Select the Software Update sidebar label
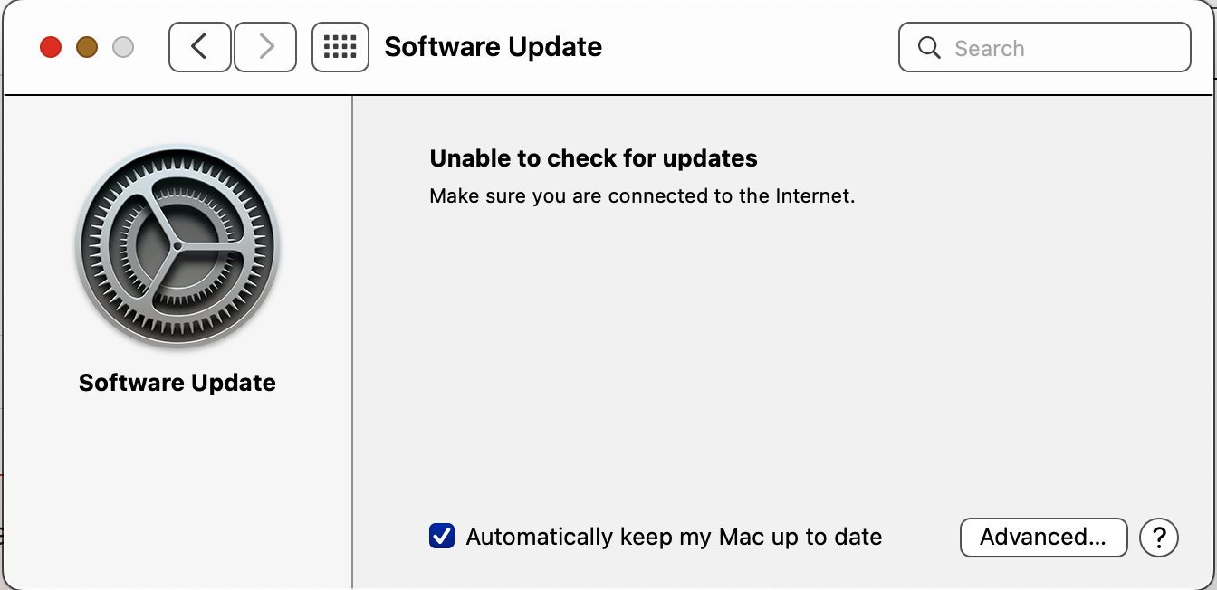Image resolution: width=1217 pixels, height=590 pixels. (x=177, y=382)
